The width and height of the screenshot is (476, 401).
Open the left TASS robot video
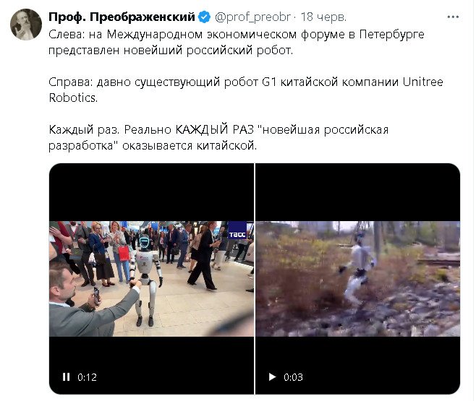151,279
